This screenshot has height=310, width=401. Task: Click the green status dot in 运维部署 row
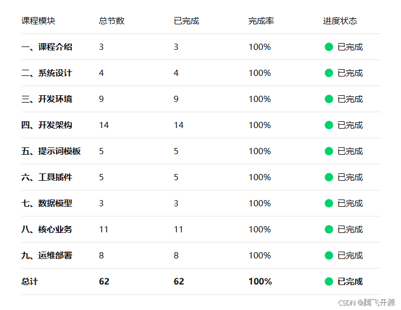(329, 255)
